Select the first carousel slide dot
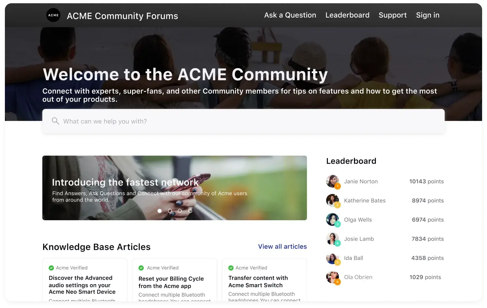The width and height of the screenshot is (487, 308). pos(160,211)
